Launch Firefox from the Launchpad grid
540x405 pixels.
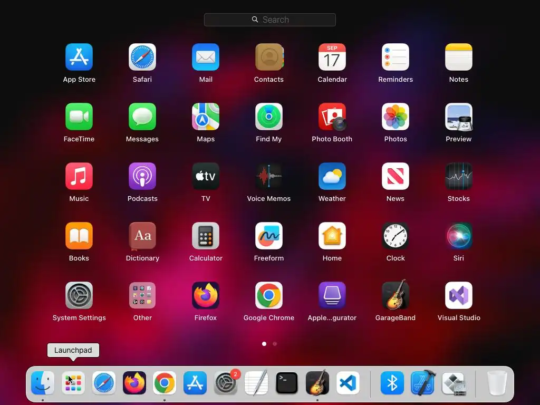pyautogui.click(x=206, y=295)
